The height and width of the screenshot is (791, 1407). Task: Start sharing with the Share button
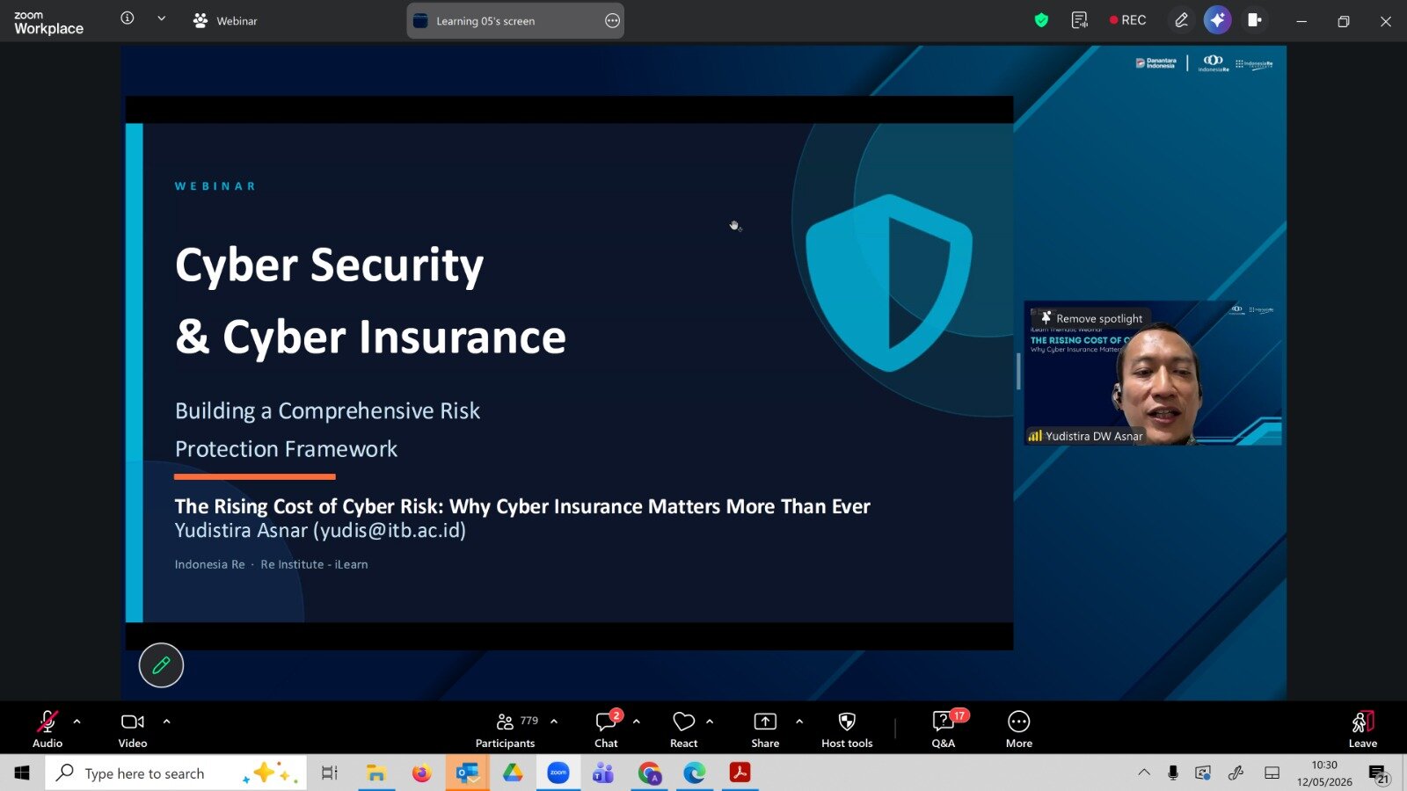(765, 729)
